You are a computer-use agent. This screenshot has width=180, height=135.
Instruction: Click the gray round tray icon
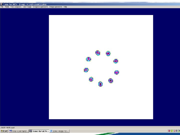click(176, 131)
